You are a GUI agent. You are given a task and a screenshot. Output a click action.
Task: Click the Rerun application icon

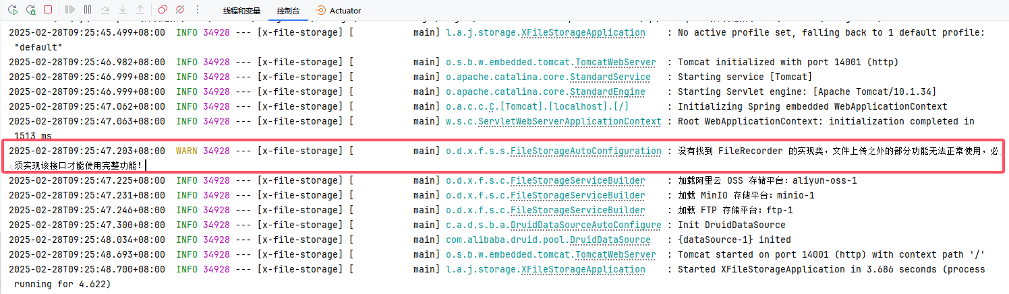(13, 10)
